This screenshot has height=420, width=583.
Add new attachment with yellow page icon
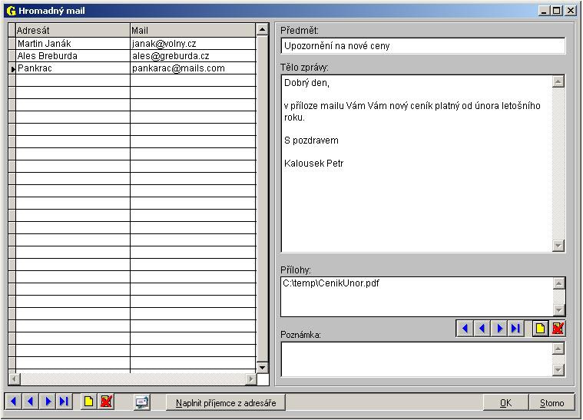[540, 329]
